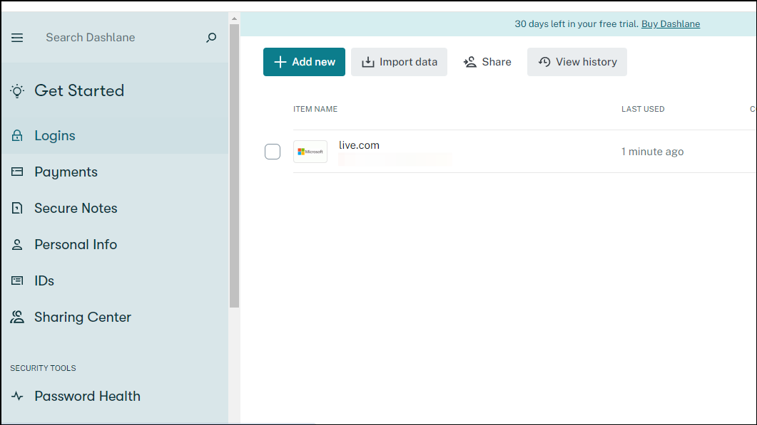Click the Share button

pyautogui.click(x=487, y=62)
